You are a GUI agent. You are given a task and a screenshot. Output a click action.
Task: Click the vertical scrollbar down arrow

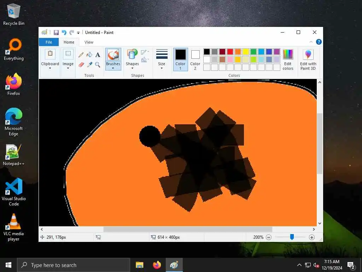click(320, 223)
